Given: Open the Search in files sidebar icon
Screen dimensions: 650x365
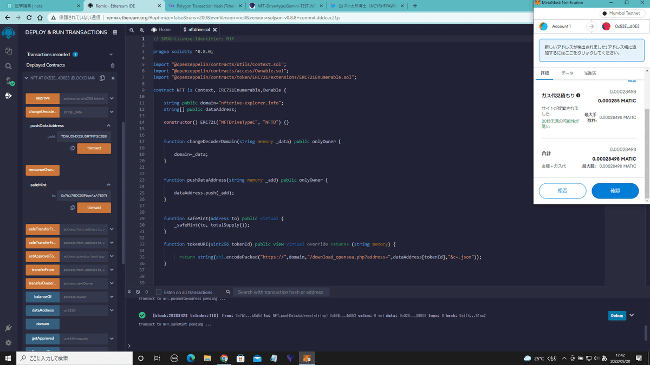Looking at the screenshot, I should (8, 66).
